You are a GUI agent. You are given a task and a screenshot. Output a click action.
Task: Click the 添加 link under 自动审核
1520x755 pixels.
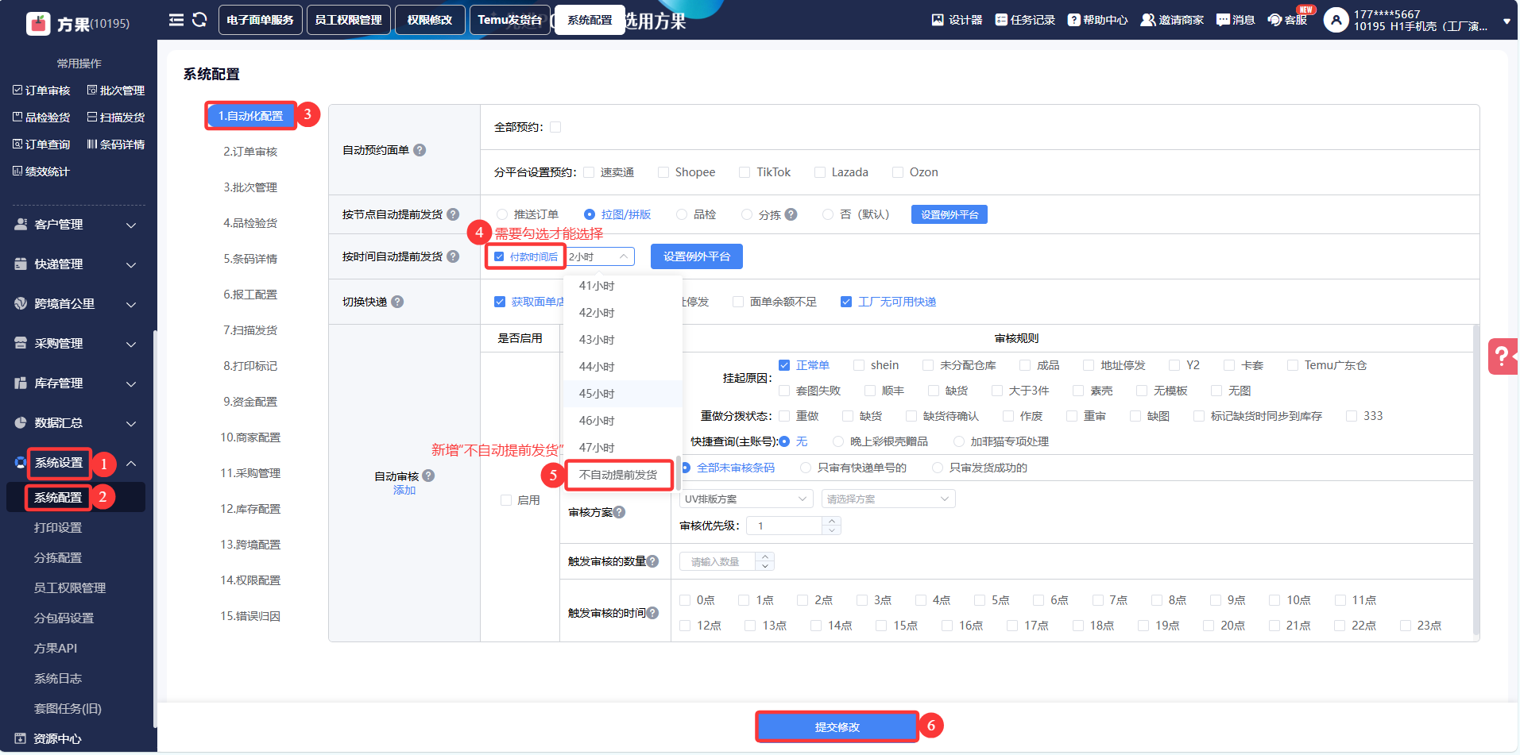404,491
